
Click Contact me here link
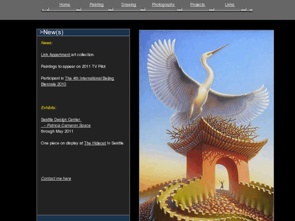pos(56,178)
